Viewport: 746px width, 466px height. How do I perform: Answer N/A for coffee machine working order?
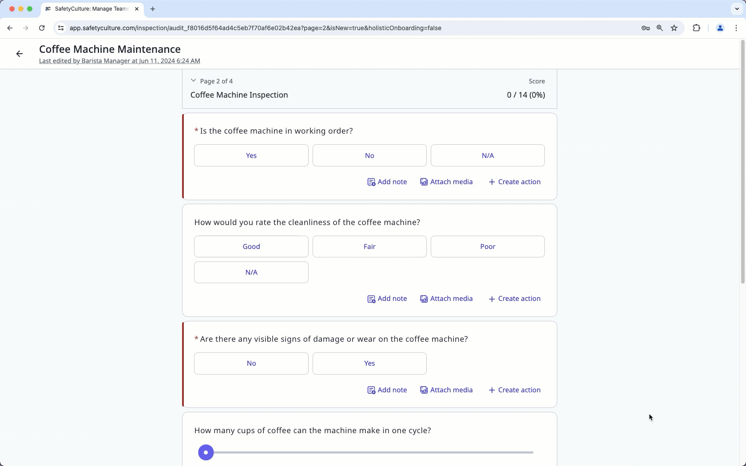tap(488, 155)
